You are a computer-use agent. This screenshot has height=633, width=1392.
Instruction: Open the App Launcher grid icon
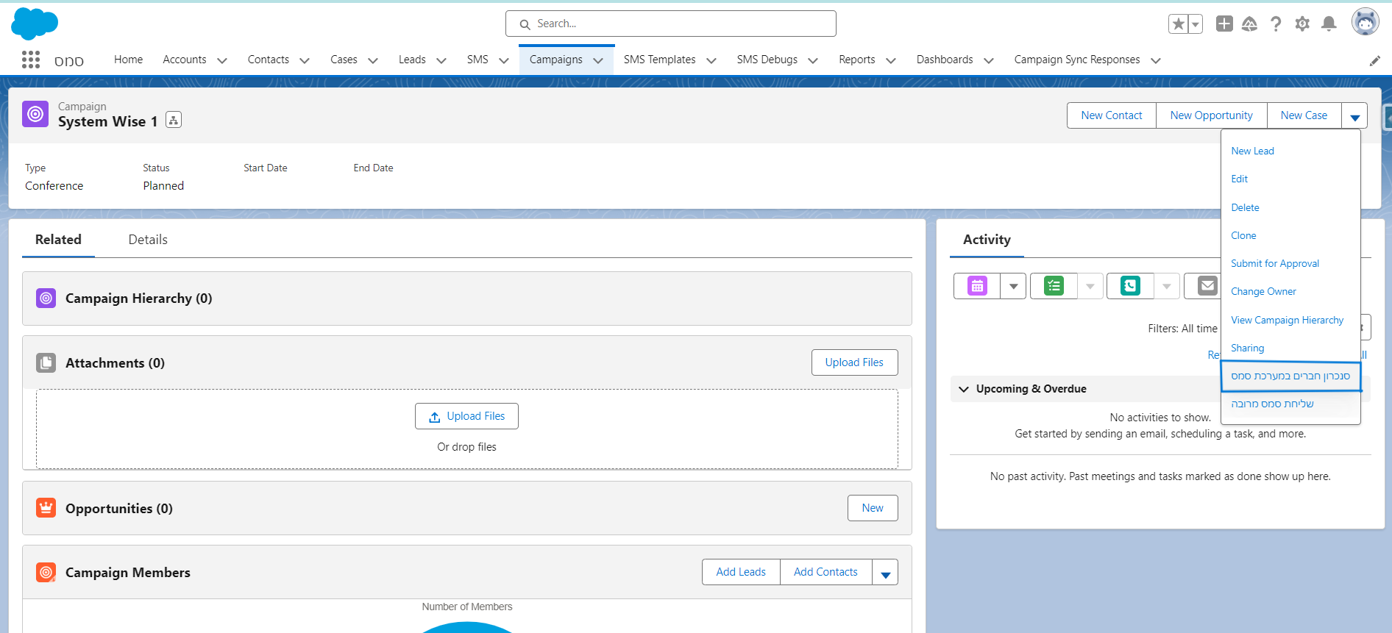31,60
